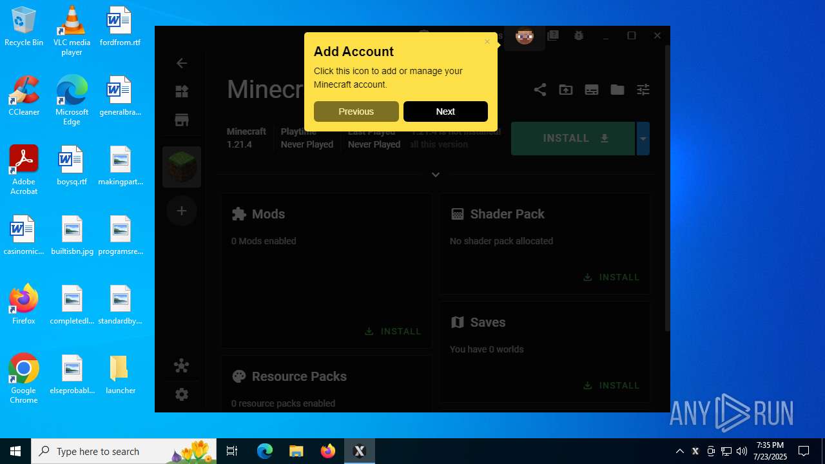Open the store sidebar icon
This screenshot has height=464, width=825.
pos(182,120)
